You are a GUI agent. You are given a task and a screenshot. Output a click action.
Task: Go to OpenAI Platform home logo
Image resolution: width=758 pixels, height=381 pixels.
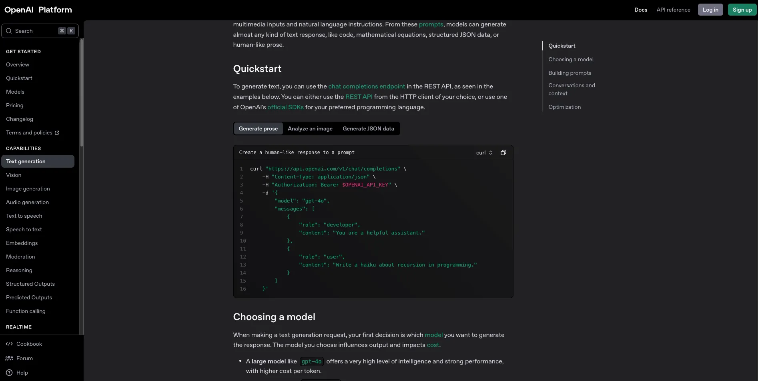coord(38,10)
